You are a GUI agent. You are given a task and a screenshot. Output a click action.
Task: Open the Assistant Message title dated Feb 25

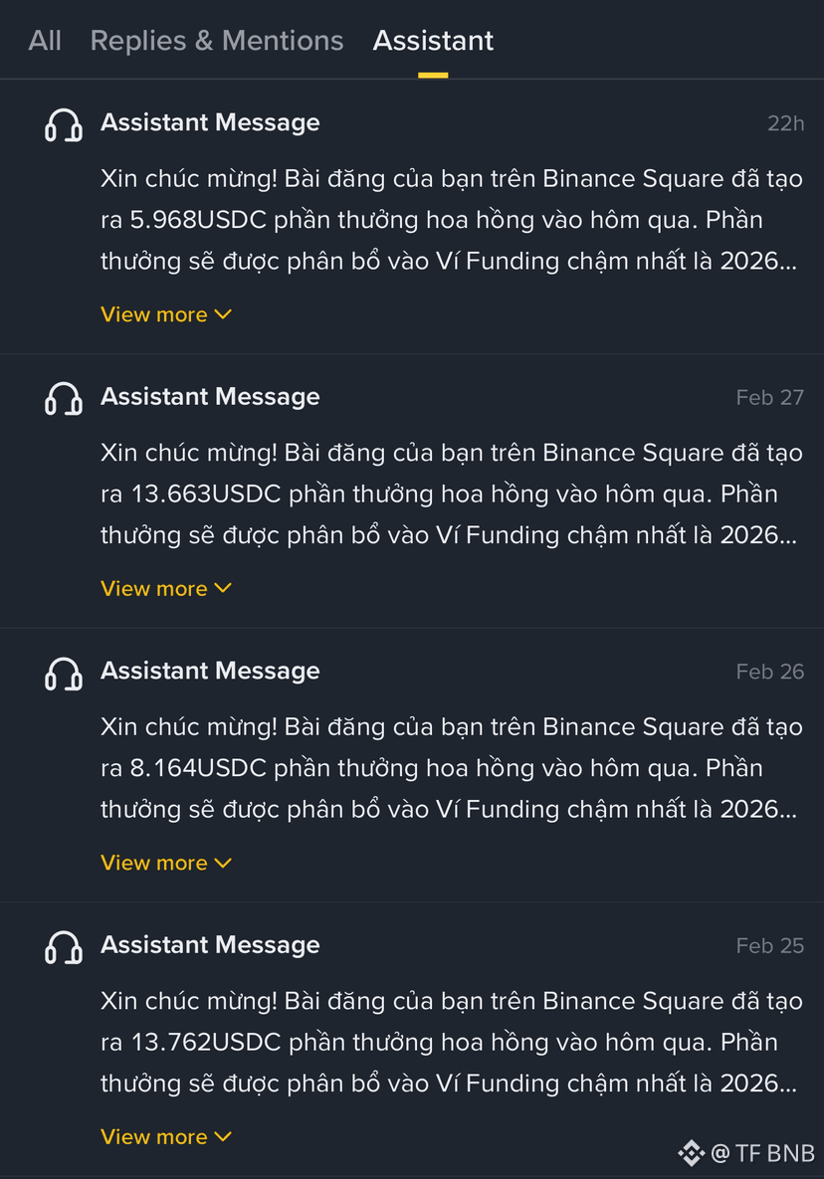(211, 944)
